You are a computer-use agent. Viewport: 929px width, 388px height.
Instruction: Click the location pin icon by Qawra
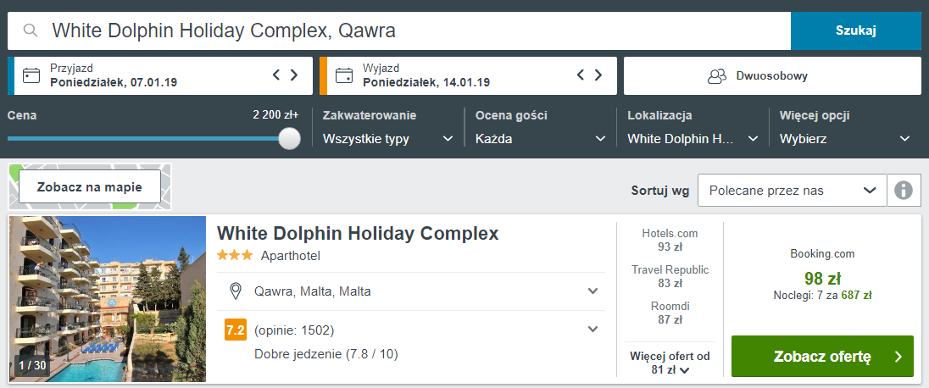[236, 291]
